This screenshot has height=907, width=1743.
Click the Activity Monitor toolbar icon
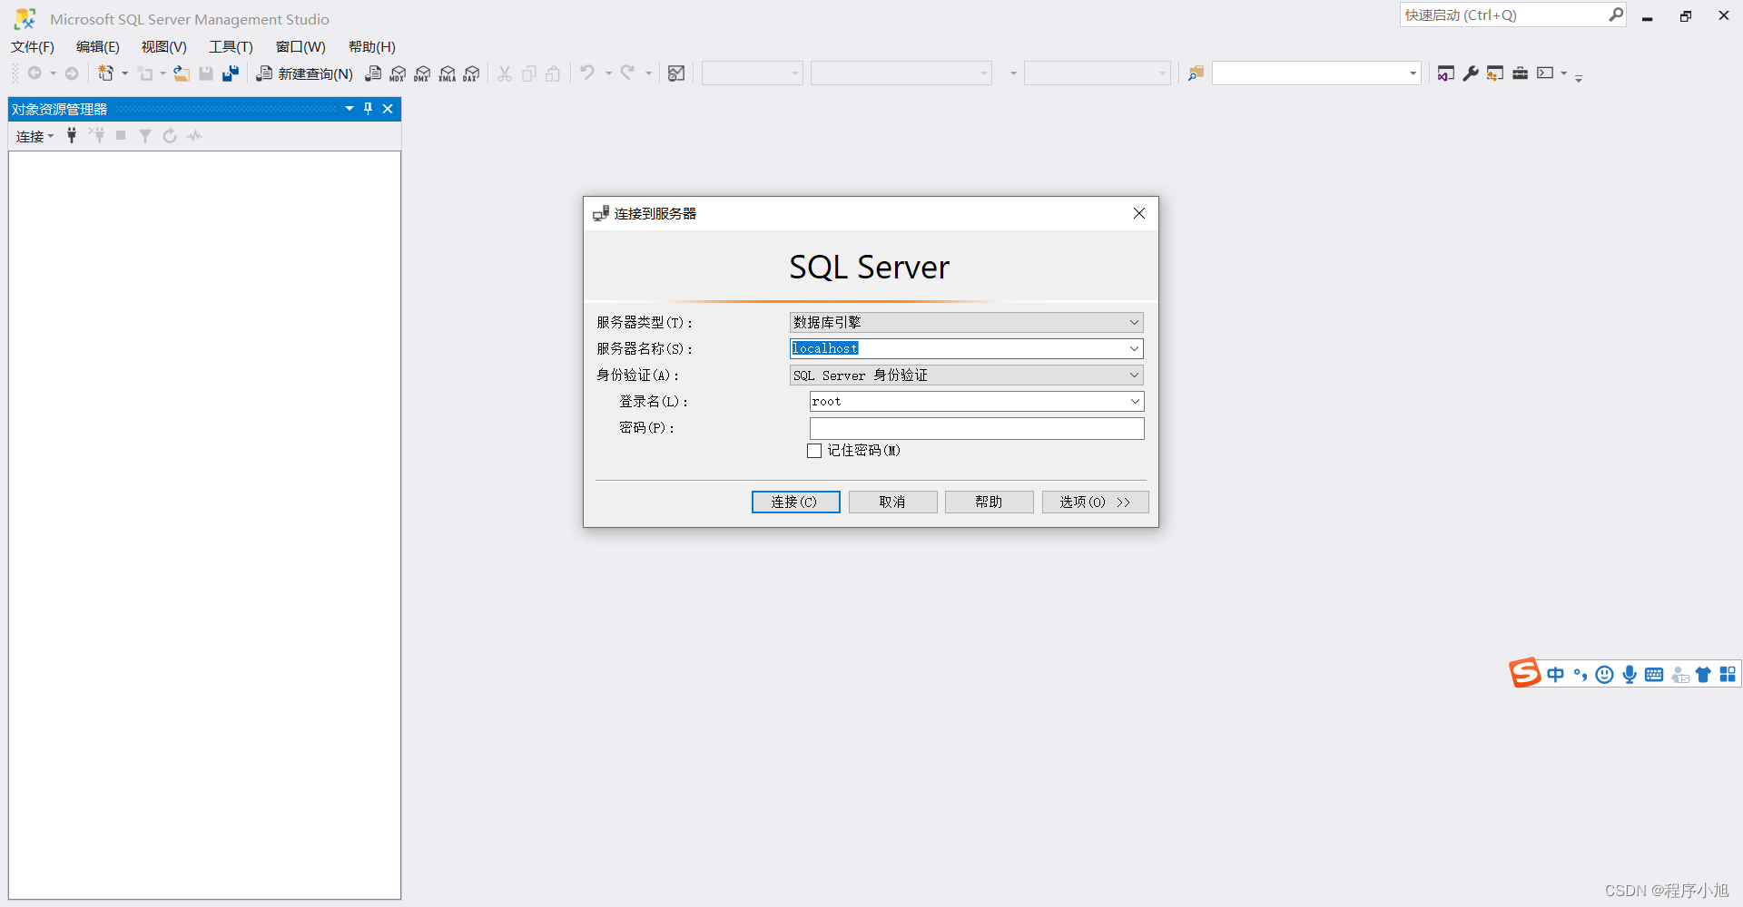(x=676, y=73)
